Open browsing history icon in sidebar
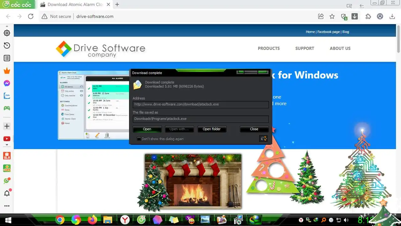 (x=7, y=46)
